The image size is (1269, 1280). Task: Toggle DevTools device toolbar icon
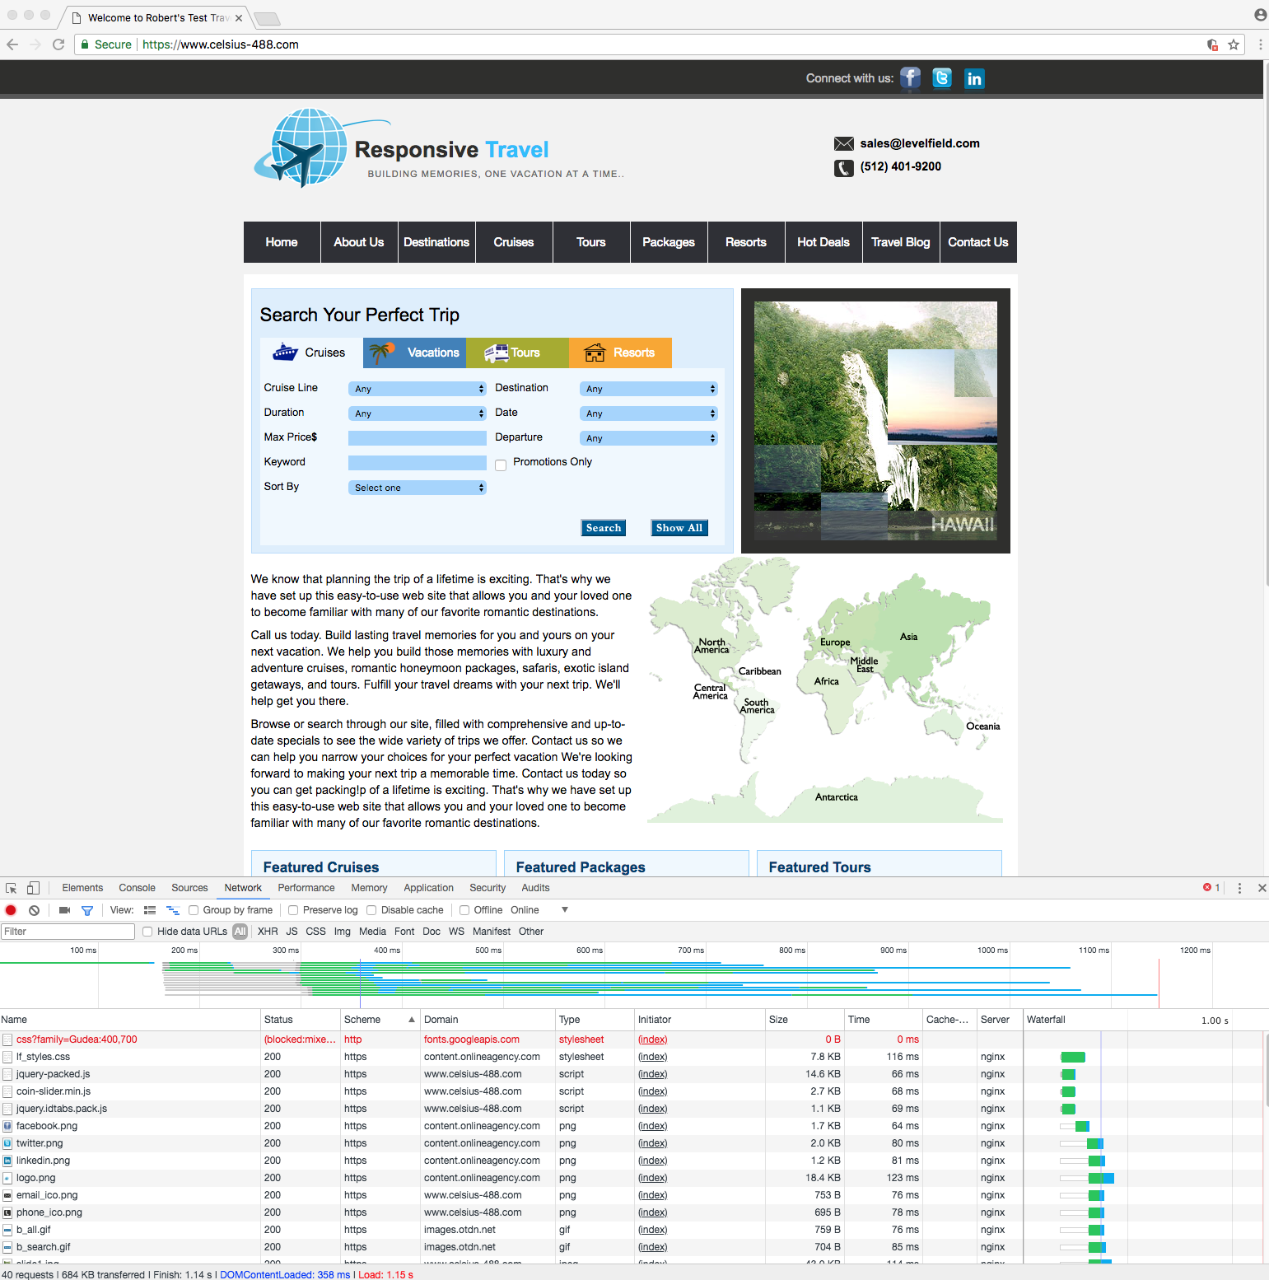pyautogui.click(x=33, y=888)
